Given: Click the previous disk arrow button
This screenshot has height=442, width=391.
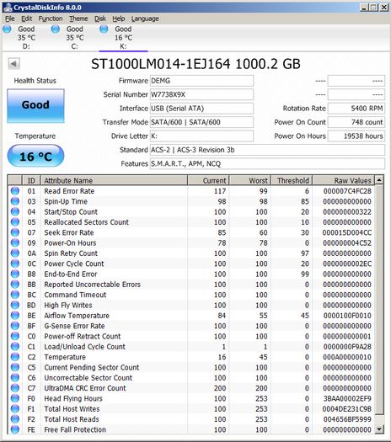Looking at the screenshot, I should click(13, 63).
